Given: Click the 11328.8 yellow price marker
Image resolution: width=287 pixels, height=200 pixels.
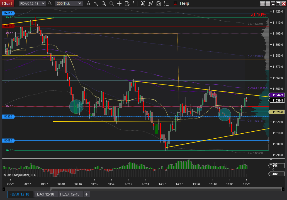Looking at the screenshot, I should [x=277, y=112].
